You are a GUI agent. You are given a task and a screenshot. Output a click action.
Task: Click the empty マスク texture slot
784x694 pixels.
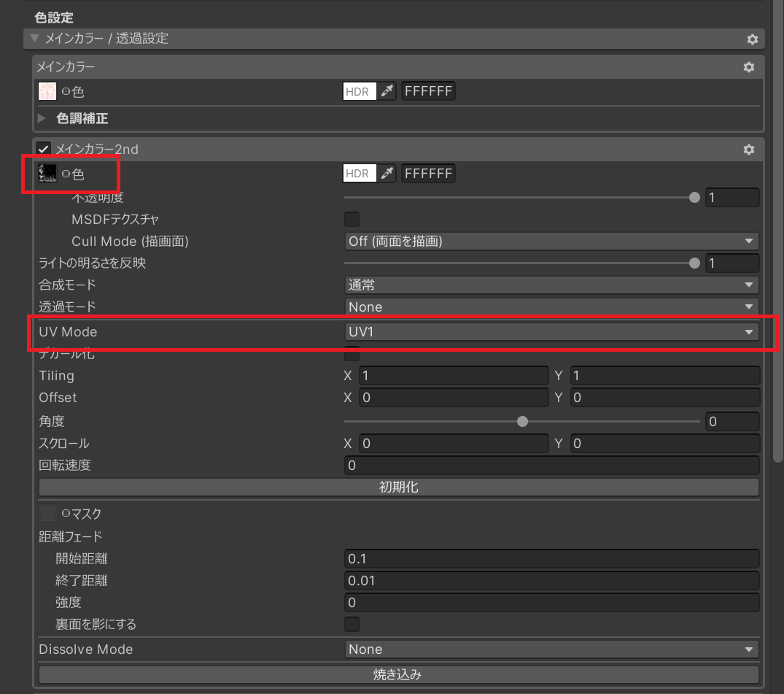tap(47, 512)
